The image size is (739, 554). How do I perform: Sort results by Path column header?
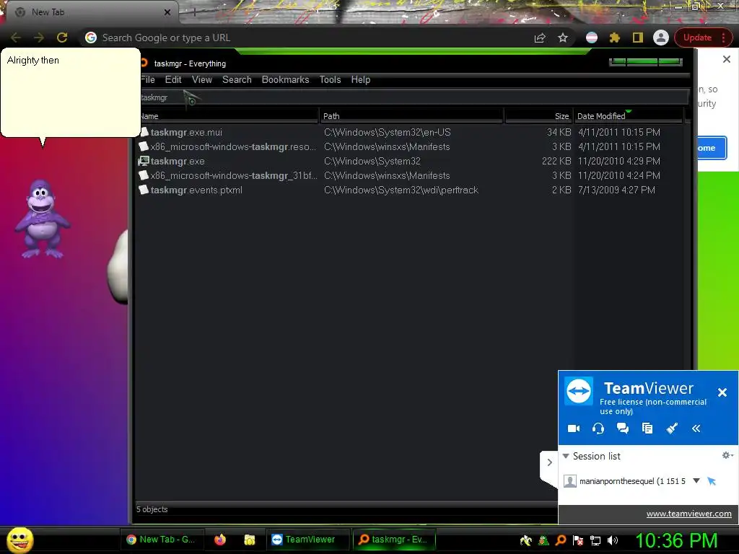[411, 116]
